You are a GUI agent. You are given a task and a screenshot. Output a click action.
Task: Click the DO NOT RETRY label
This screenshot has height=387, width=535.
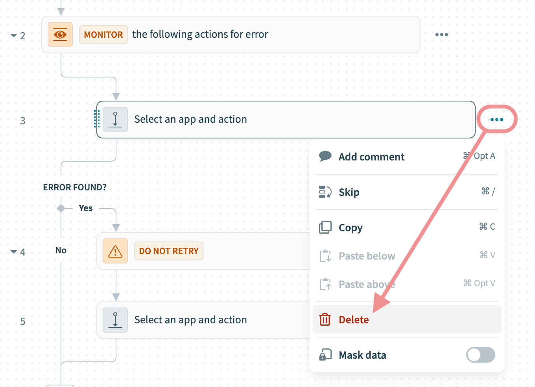(x=169, y=251)
